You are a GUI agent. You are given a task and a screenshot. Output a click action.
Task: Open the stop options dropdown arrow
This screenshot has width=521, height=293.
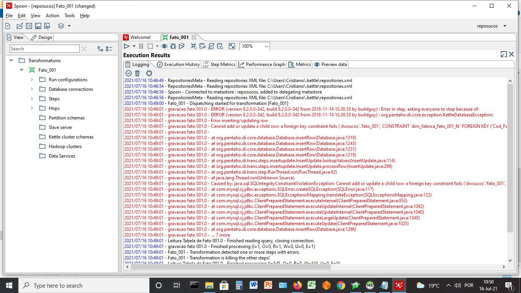coord(157,47)
